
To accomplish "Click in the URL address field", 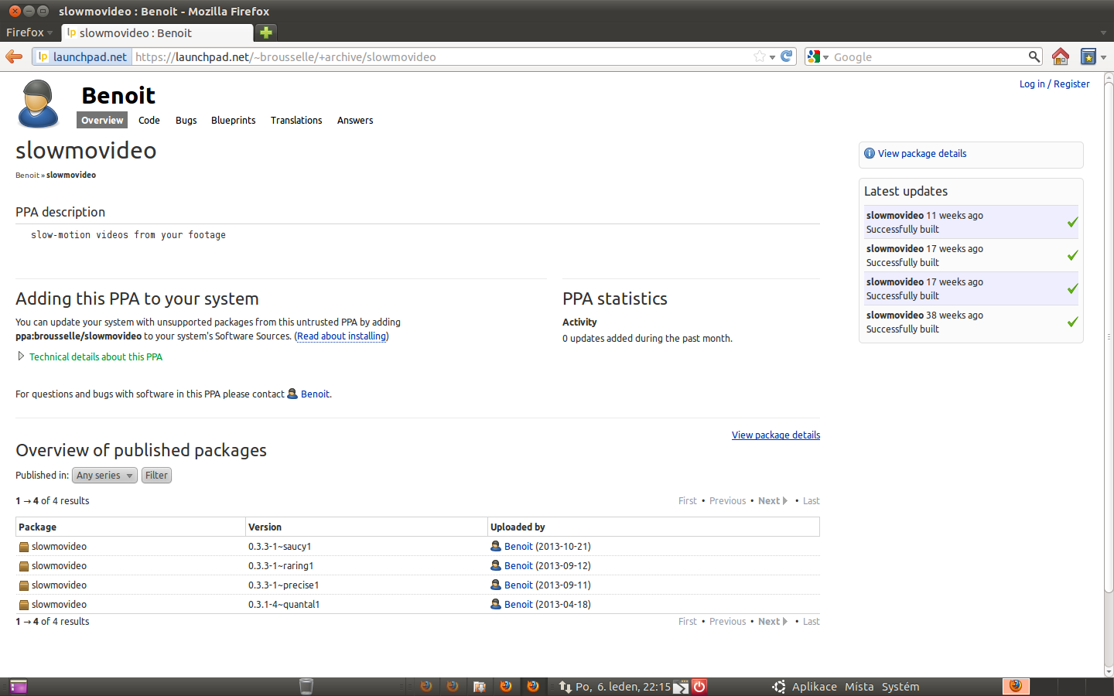I will click(441, 56).
